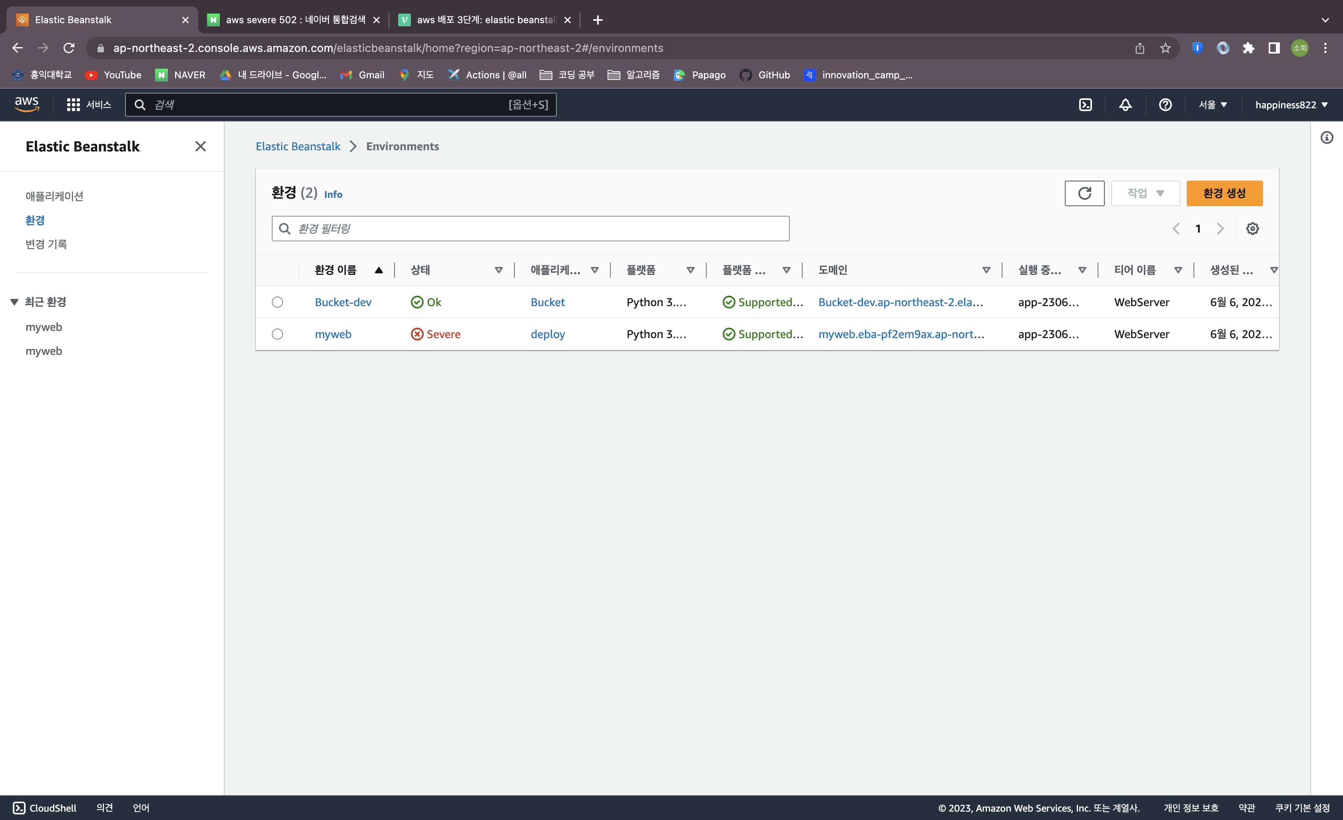Open the help question mark menu

point(1165,105)
